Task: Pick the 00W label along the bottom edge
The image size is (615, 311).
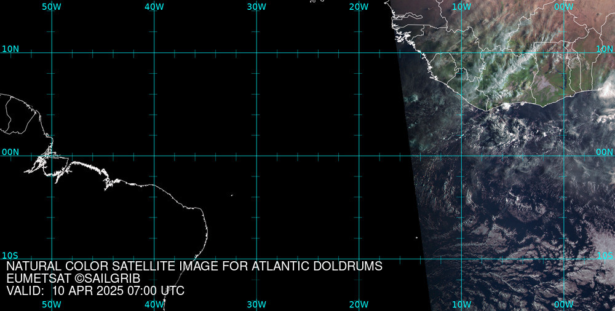Action: coord(564,305)
